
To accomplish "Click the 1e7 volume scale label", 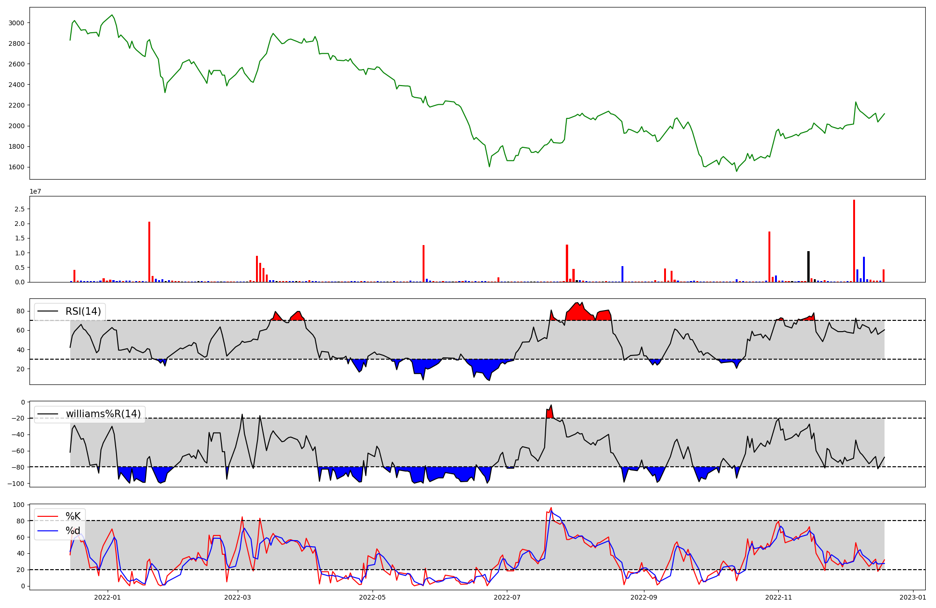I will tap(36, 191).
